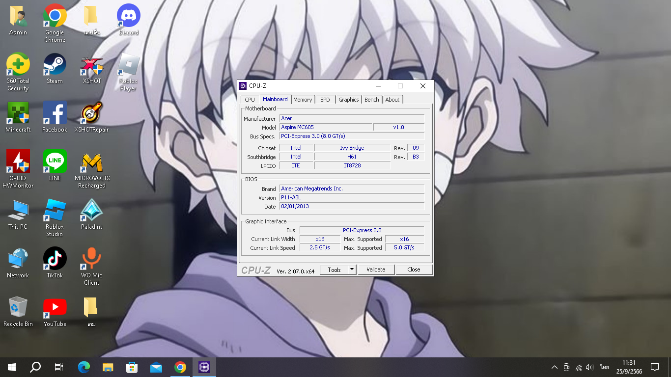Open the Facebook desktop shortcut
Image resolution: width=671 pixels, height=377 pixels.
click(55, 117)
